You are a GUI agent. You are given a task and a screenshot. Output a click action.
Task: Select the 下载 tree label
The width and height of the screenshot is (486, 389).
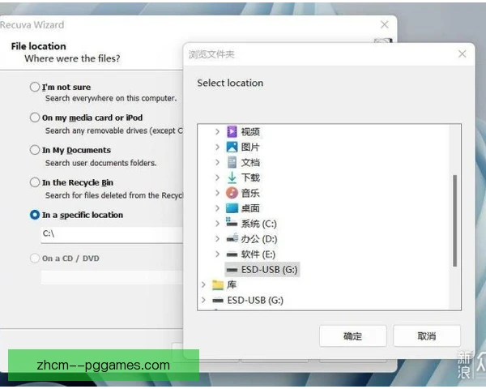click(x=250, y=177)
